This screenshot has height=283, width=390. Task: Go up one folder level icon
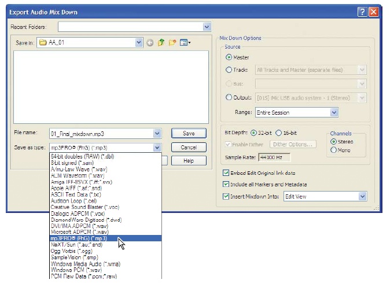pyautogui.click(x=161, y=42)
